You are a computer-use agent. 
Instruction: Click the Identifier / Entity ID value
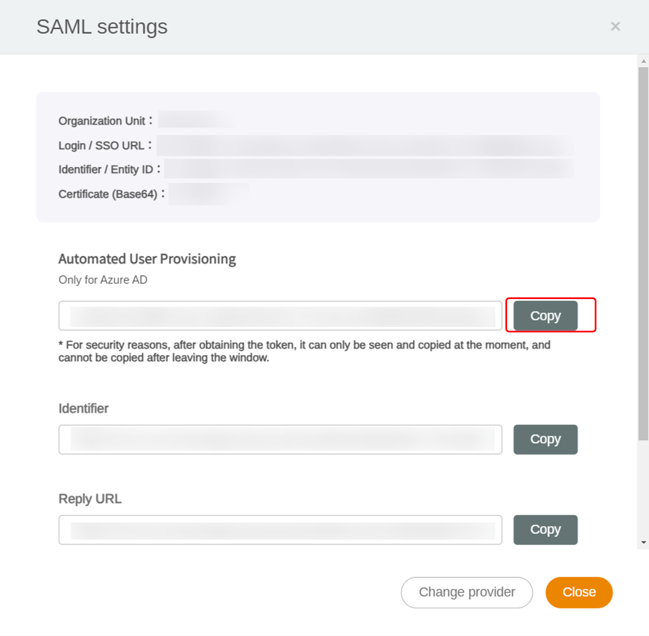369,170
